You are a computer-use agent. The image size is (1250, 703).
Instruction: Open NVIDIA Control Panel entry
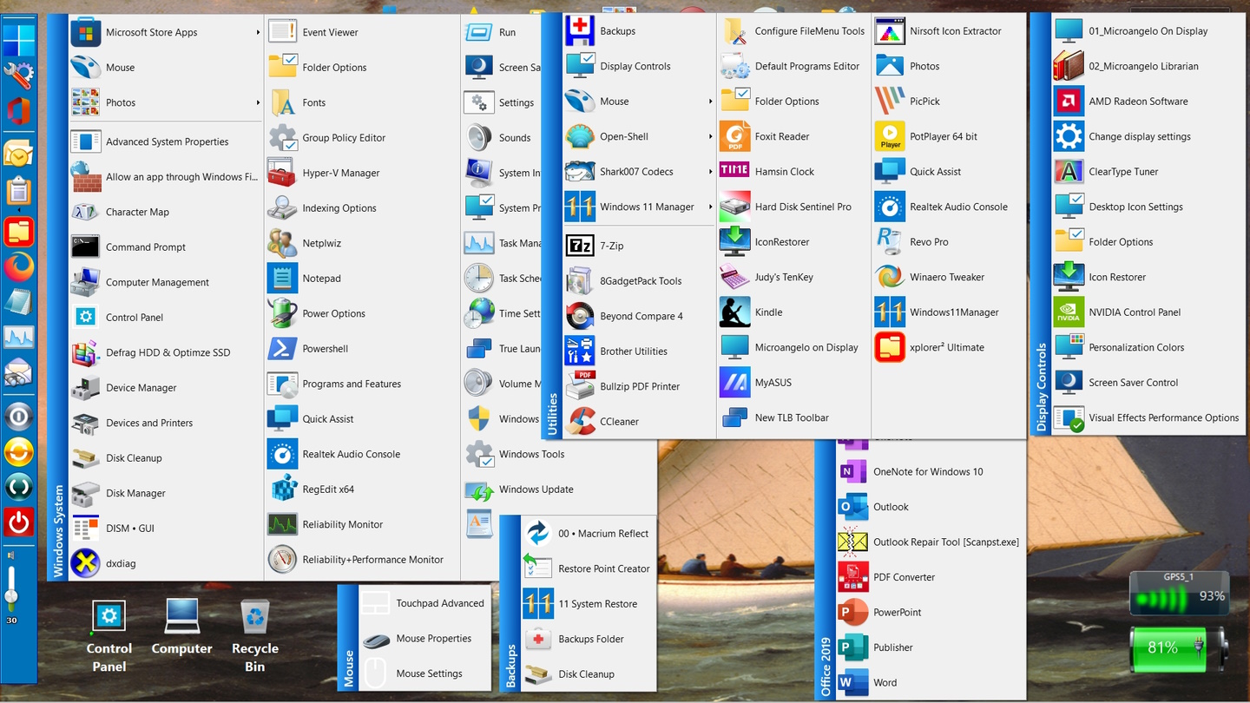tap(1135, 312)
